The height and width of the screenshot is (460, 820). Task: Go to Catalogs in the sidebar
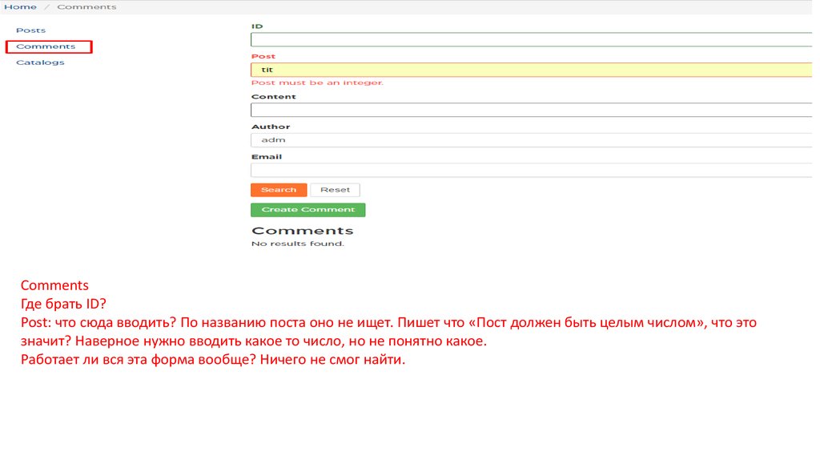click(x=40, y=63)
